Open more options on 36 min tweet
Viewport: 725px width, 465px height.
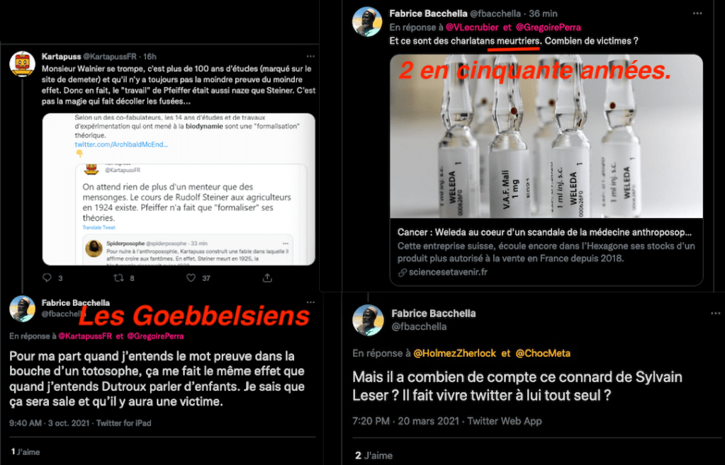click(x=697, y=13)
